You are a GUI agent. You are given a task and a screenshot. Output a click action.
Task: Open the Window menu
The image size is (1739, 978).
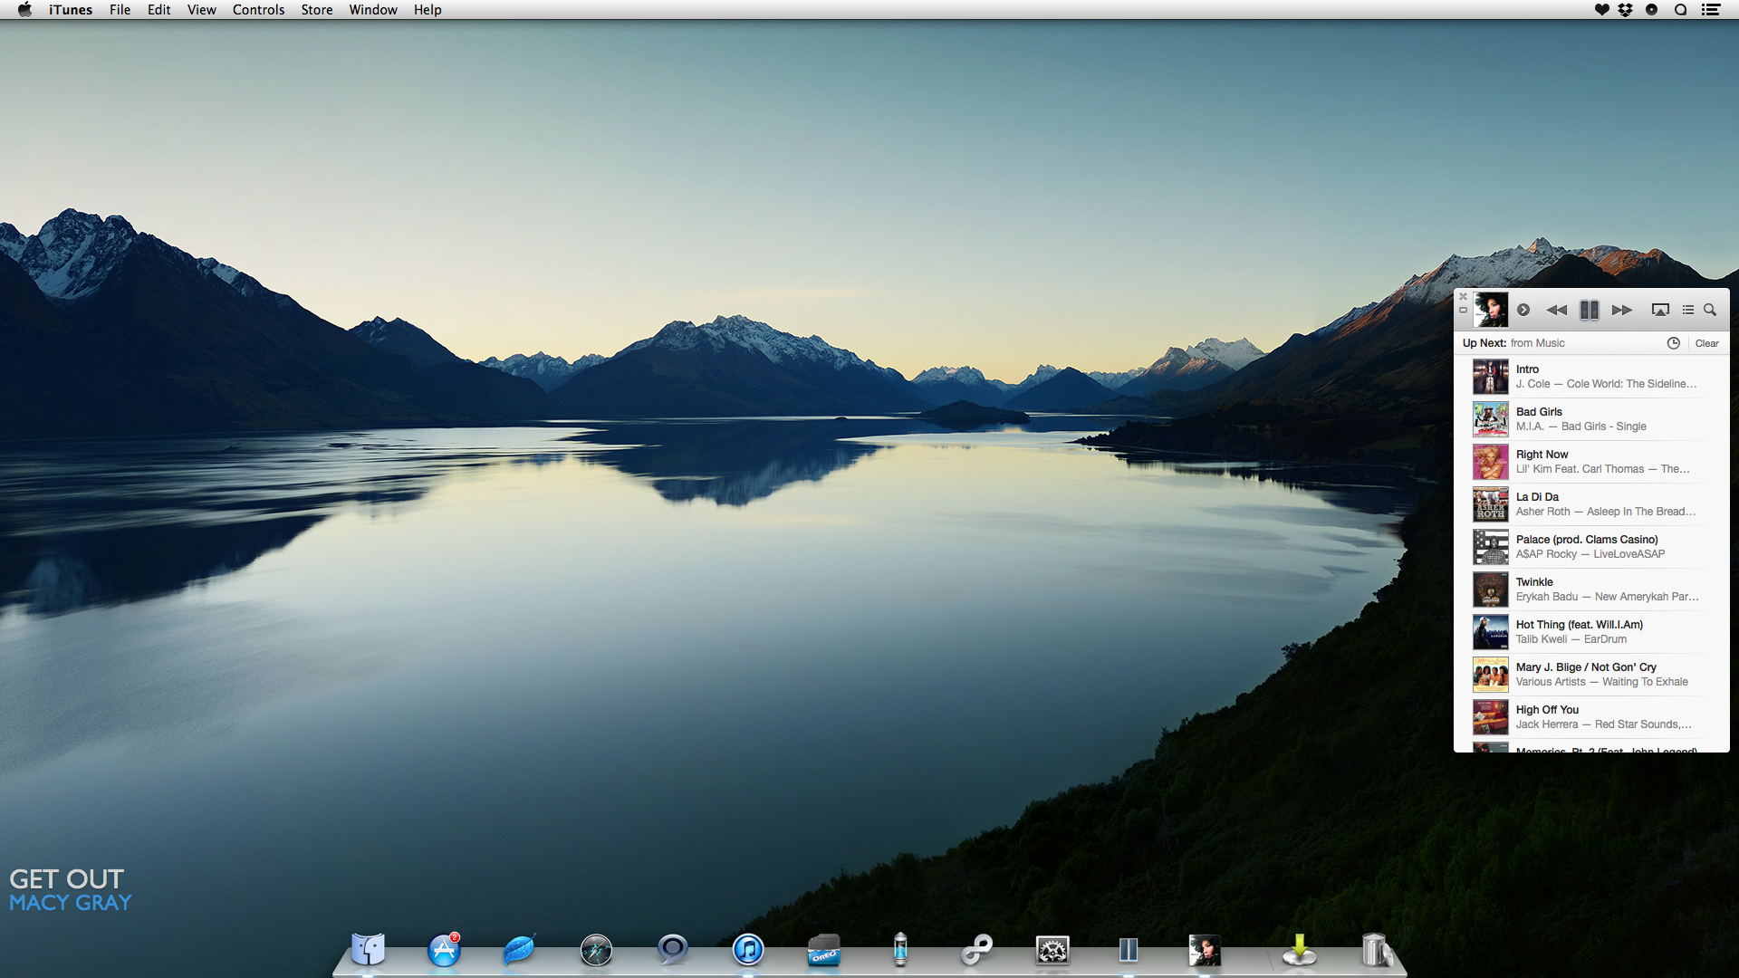tap(373, 10)
